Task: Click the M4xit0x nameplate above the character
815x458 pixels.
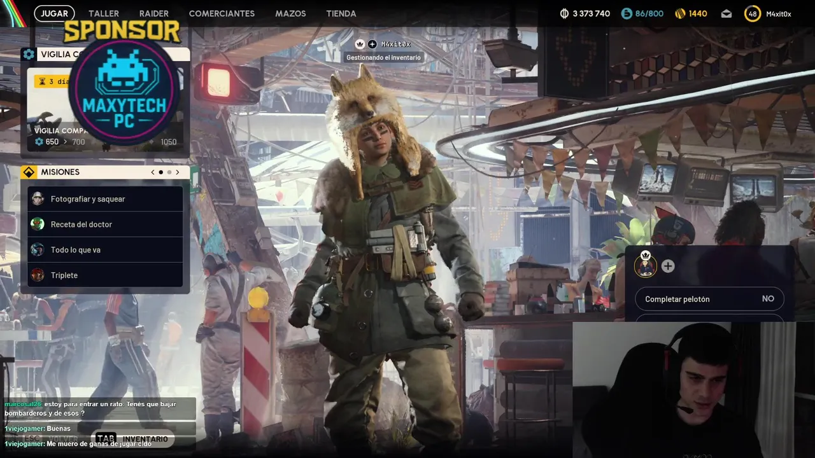Action: tap(395, 44)
